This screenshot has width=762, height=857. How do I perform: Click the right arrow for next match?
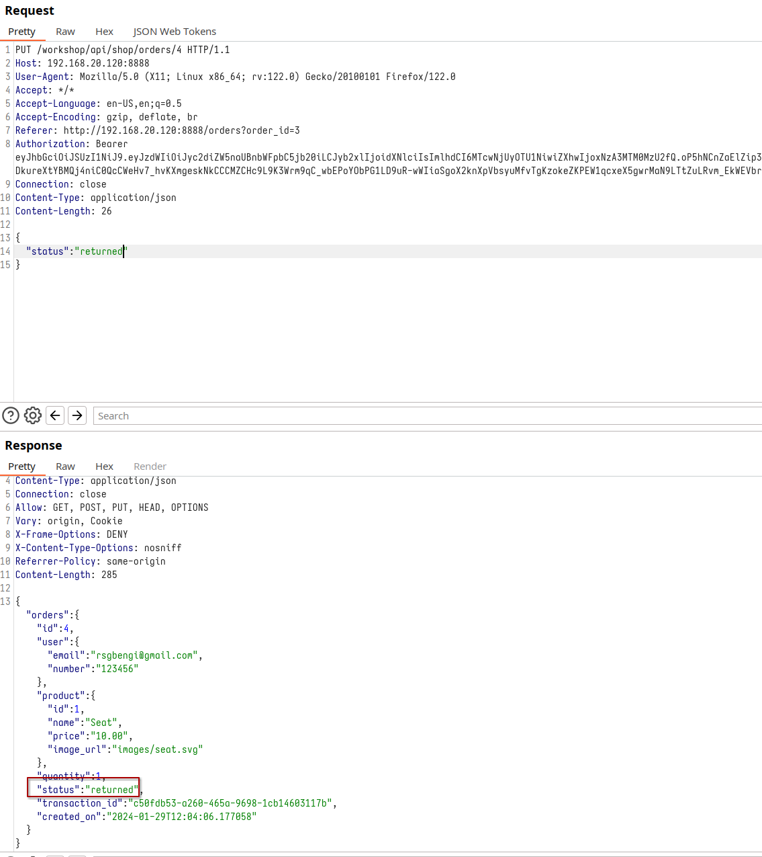[x=78, y=415]
